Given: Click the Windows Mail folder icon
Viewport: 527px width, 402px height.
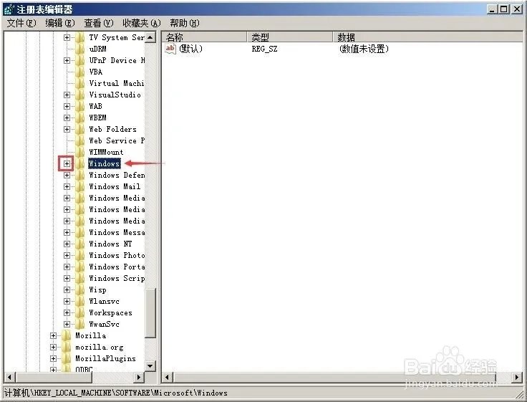Looking at the screenshot, I should point(80,186).
